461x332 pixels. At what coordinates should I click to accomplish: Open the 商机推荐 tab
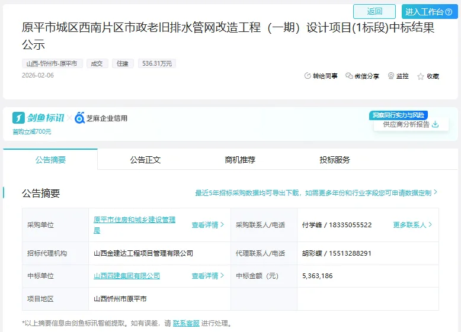240,160
